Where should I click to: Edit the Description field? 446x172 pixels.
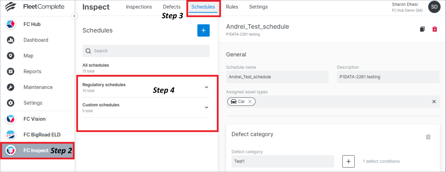(x=388, y=77)
